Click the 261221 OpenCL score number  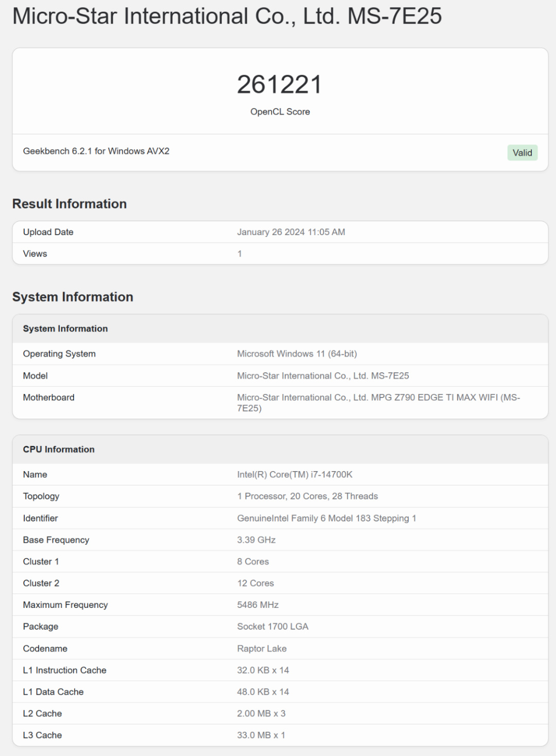pyautogui.click(x=280, y=85)
